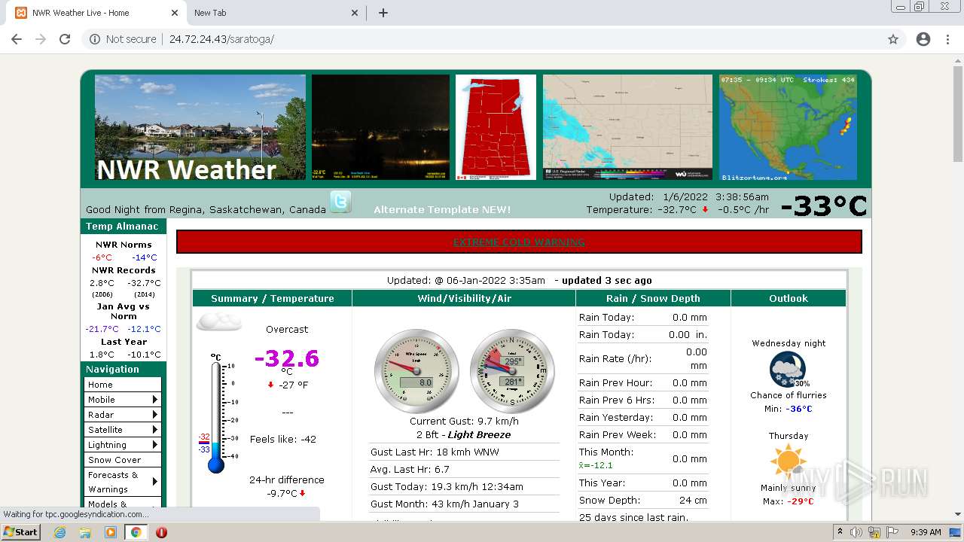Click Gust Today 19.3 km/h row
Screen dimensions: 964x542
465,486
